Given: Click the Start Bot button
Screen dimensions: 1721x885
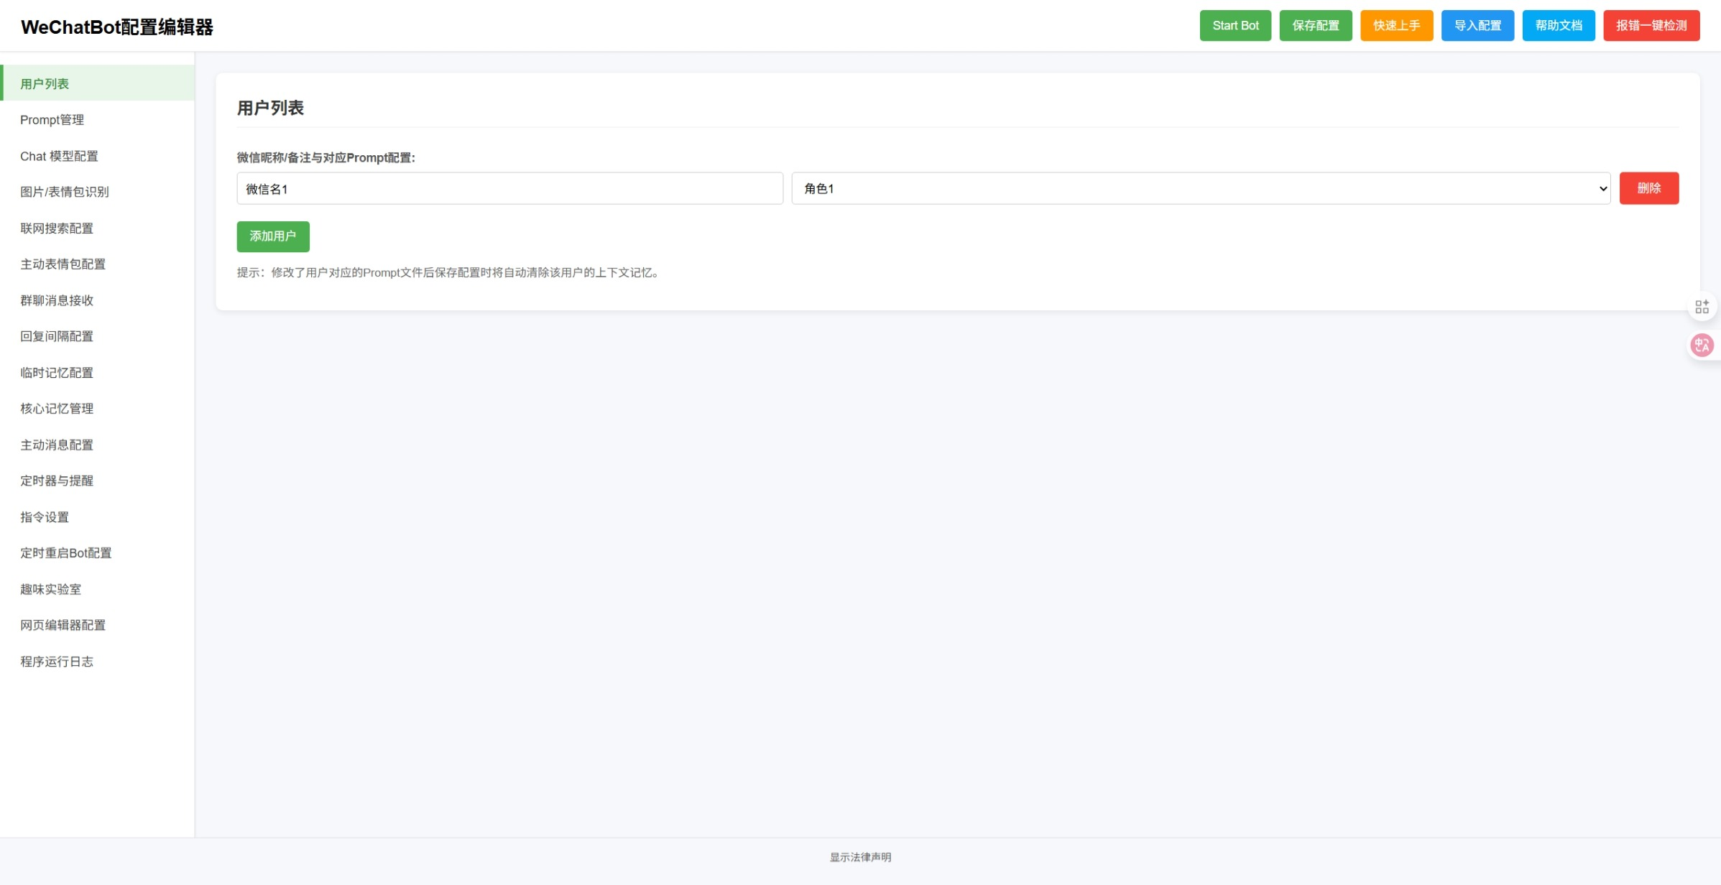Looking at the screenshot, I should pos(1235,26).
